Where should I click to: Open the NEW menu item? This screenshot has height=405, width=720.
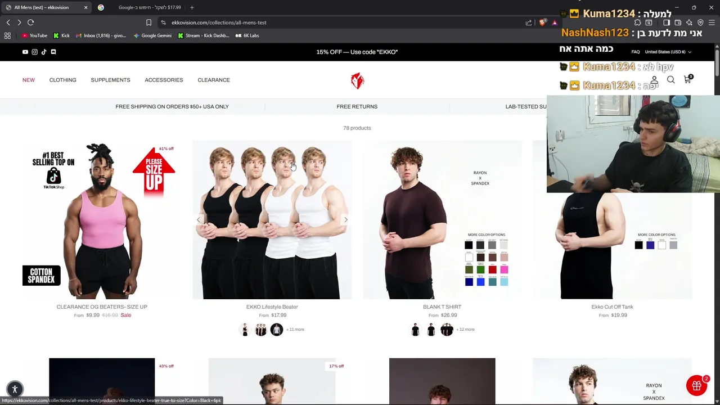tap(29, 80)
